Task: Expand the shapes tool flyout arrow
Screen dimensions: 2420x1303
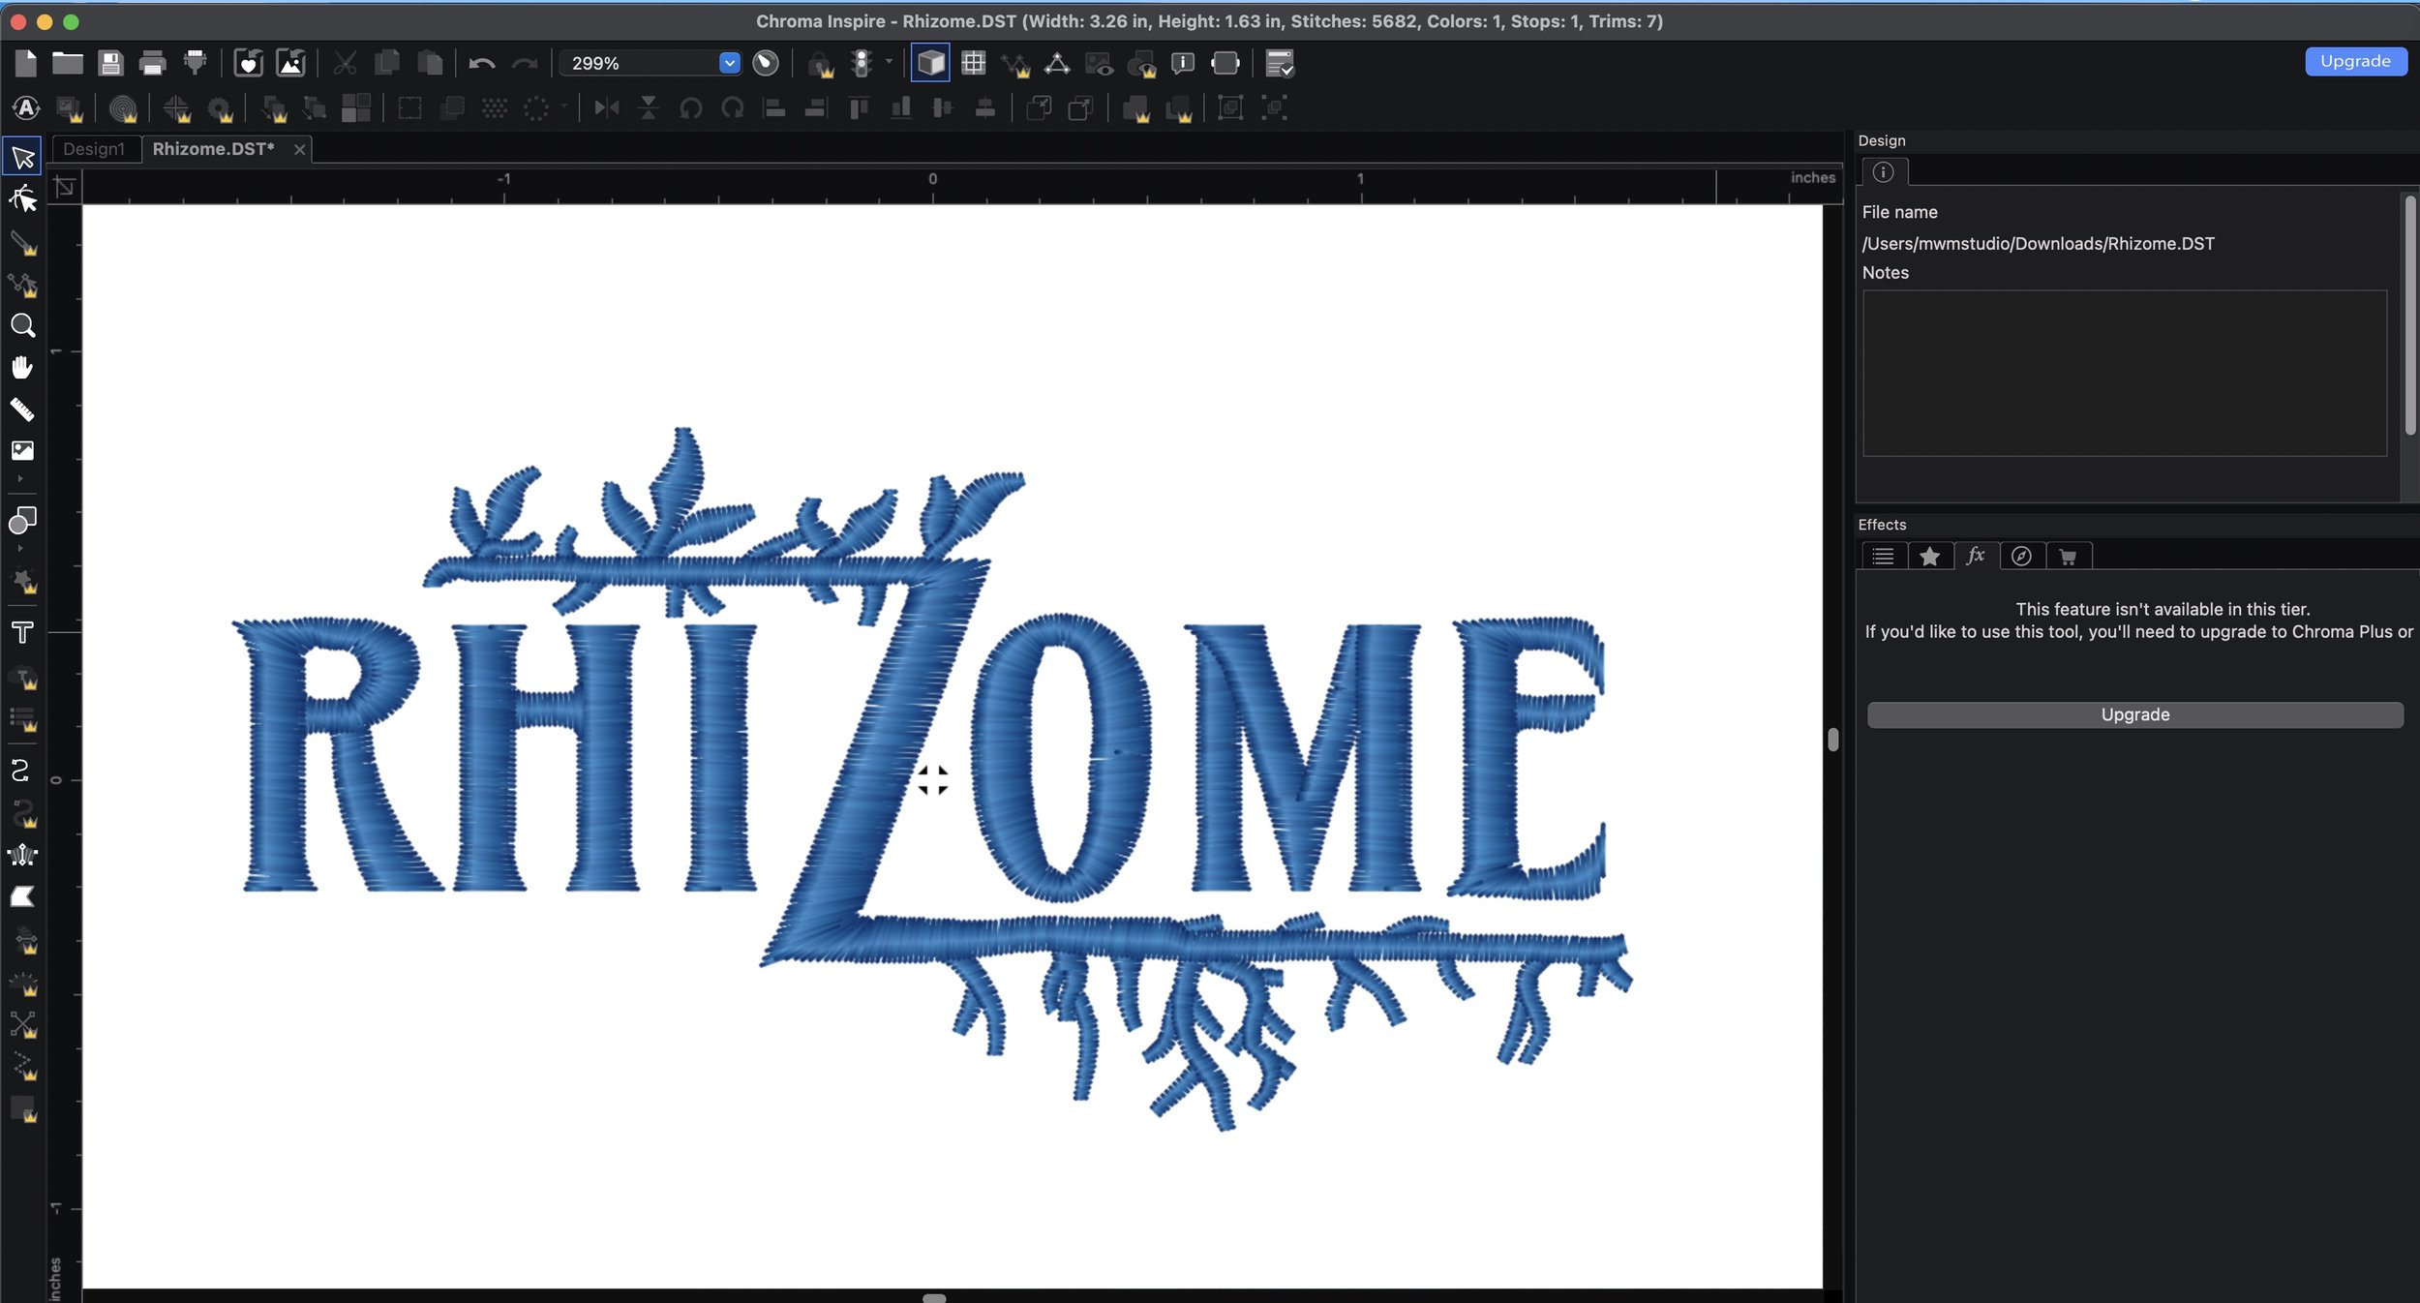Action: coord(20,549)
